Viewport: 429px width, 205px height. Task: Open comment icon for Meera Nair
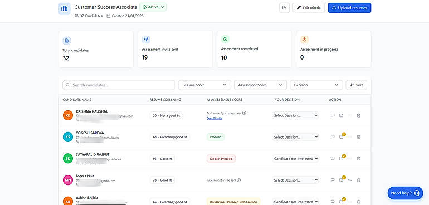coord(333,180)
